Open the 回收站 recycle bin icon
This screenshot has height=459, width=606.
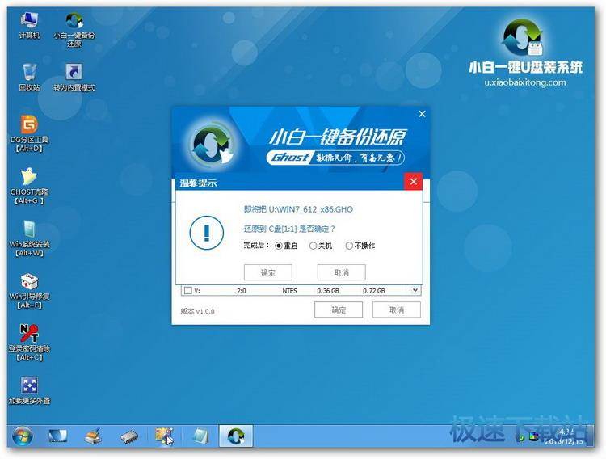(x=29, y=77)
